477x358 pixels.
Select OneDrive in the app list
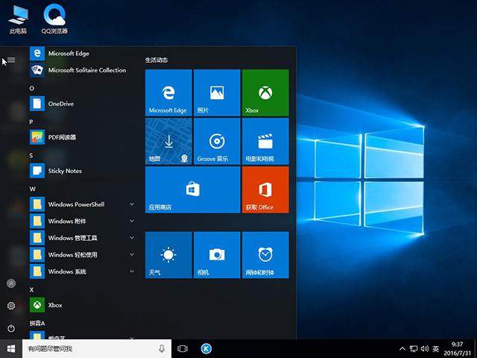(61, 104)
